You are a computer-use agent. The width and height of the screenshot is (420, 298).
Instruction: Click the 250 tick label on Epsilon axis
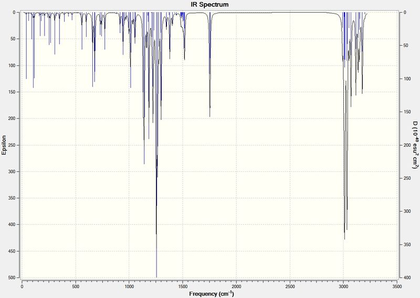[12, 145]
